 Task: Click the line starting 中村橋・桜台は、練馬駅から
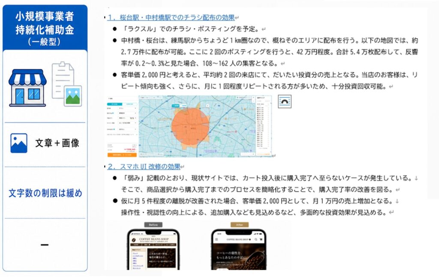[269, 41]
